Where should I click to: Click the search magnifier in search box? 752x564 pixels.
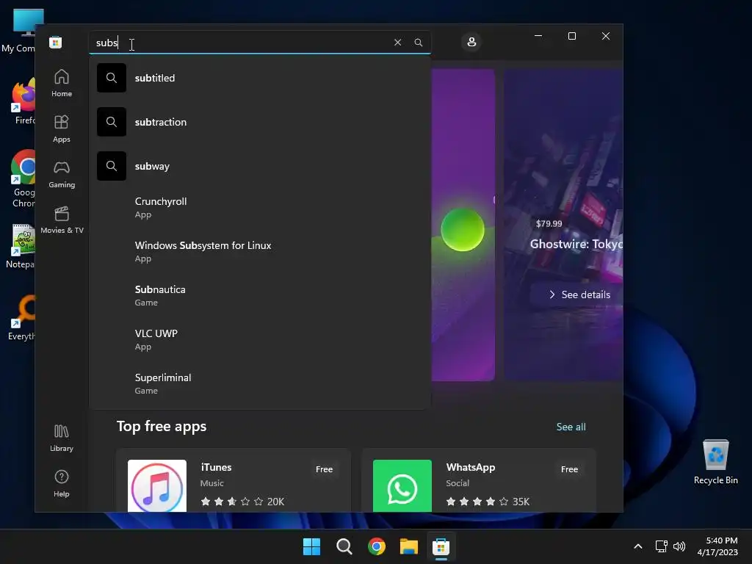(x=418, y=42)
